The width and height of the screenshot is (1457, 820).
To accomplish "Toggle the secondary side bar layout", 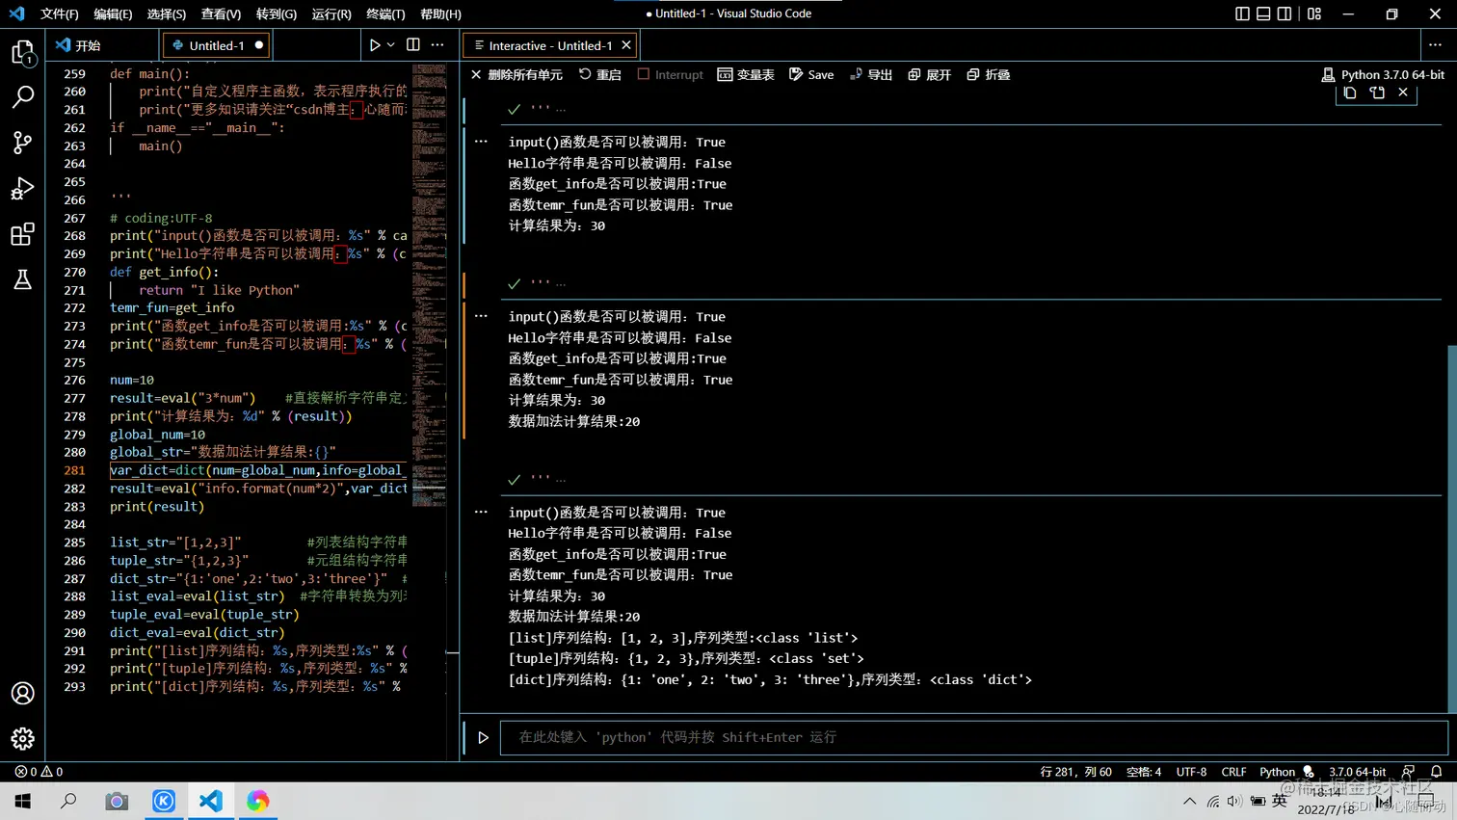I will point(1285,13).
